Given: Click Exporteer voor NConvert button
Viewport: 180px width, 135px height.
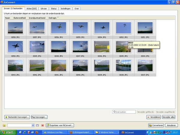Looking at the screenshot, I should click(x=60, y=125).
